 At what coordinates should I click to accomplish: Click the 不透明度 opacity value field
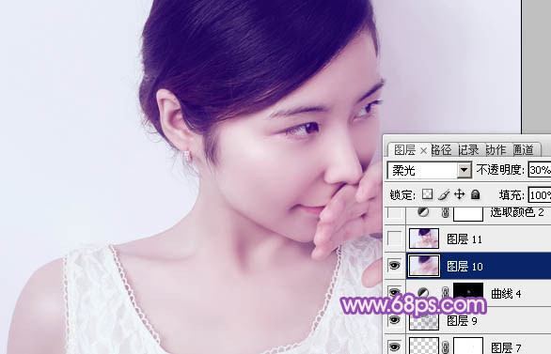tap(540, 170)
